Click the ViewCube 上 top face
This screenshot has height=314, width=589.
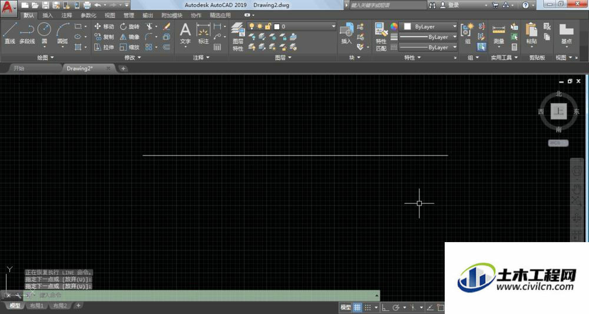click(x=558, y=111)
